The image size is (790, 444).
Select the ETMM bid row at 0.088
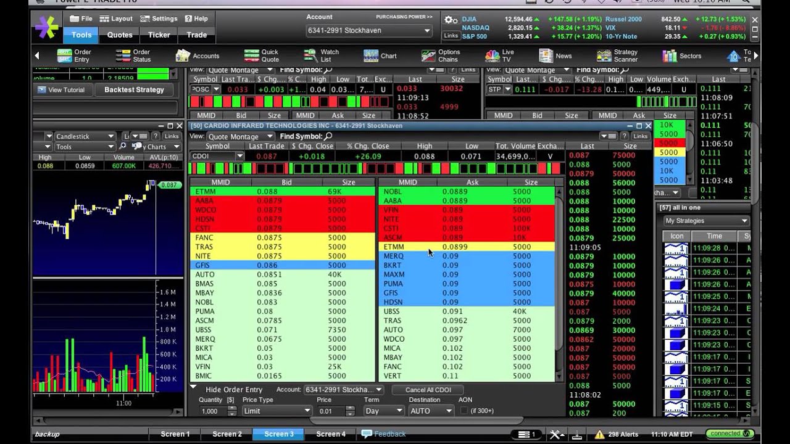point(282,192)
